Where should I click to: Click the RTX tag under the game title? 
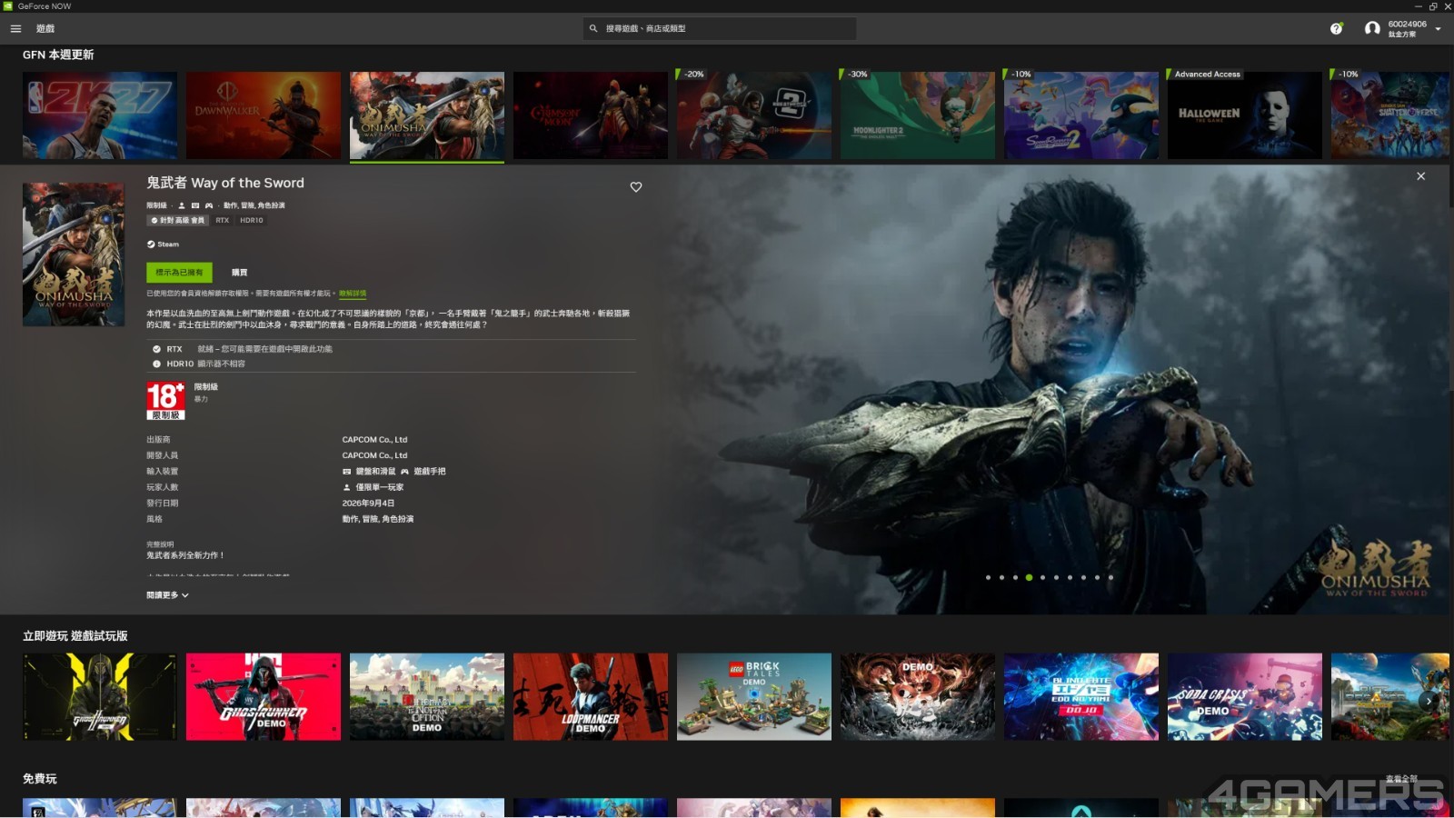[223, 220]
